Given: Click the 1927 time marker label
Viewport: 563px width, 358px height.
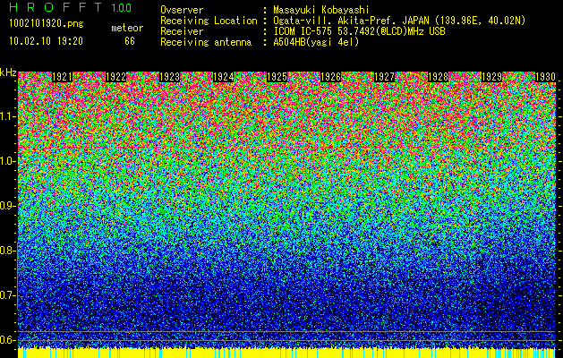Looking at the screenshot, I should click(384, 77).
